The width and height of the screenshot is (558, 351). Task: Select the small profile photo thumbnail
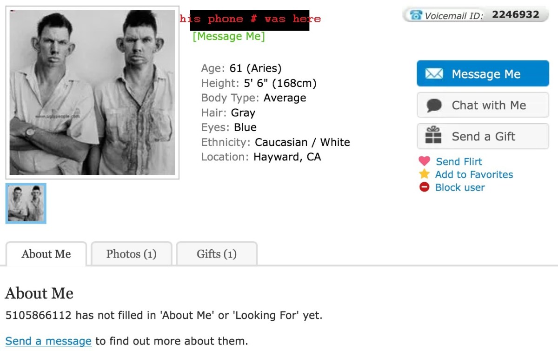click(x=26, y=204)
